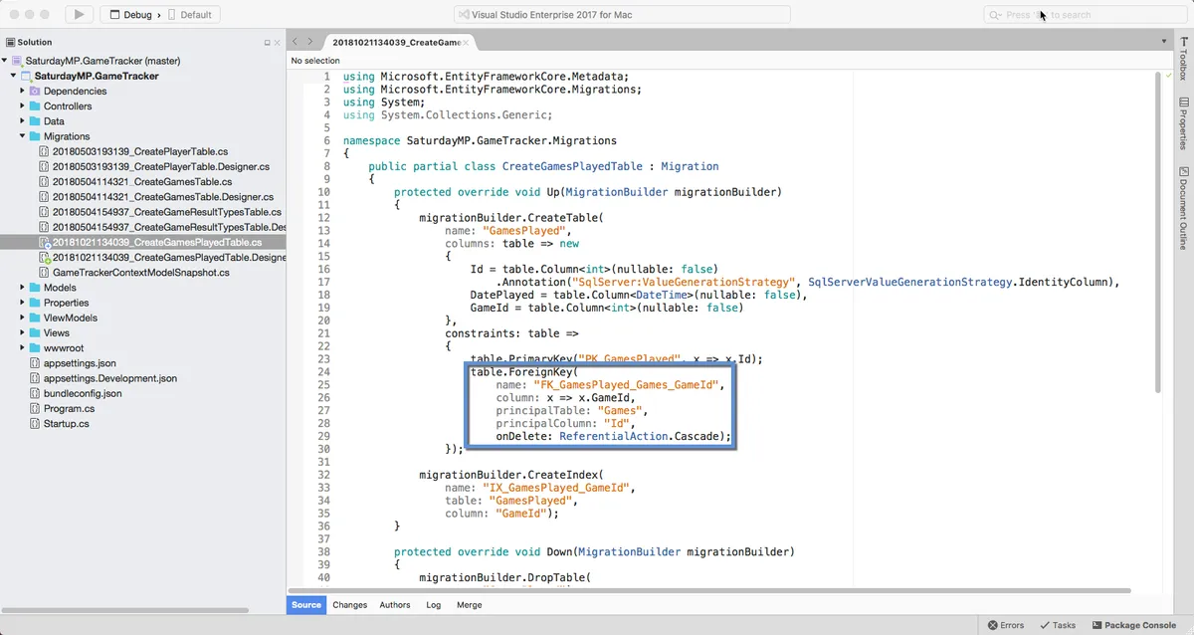This screenshot has width=1194, height=635.
Task: Open the Properties side panel
Action: click(1183, 122)
